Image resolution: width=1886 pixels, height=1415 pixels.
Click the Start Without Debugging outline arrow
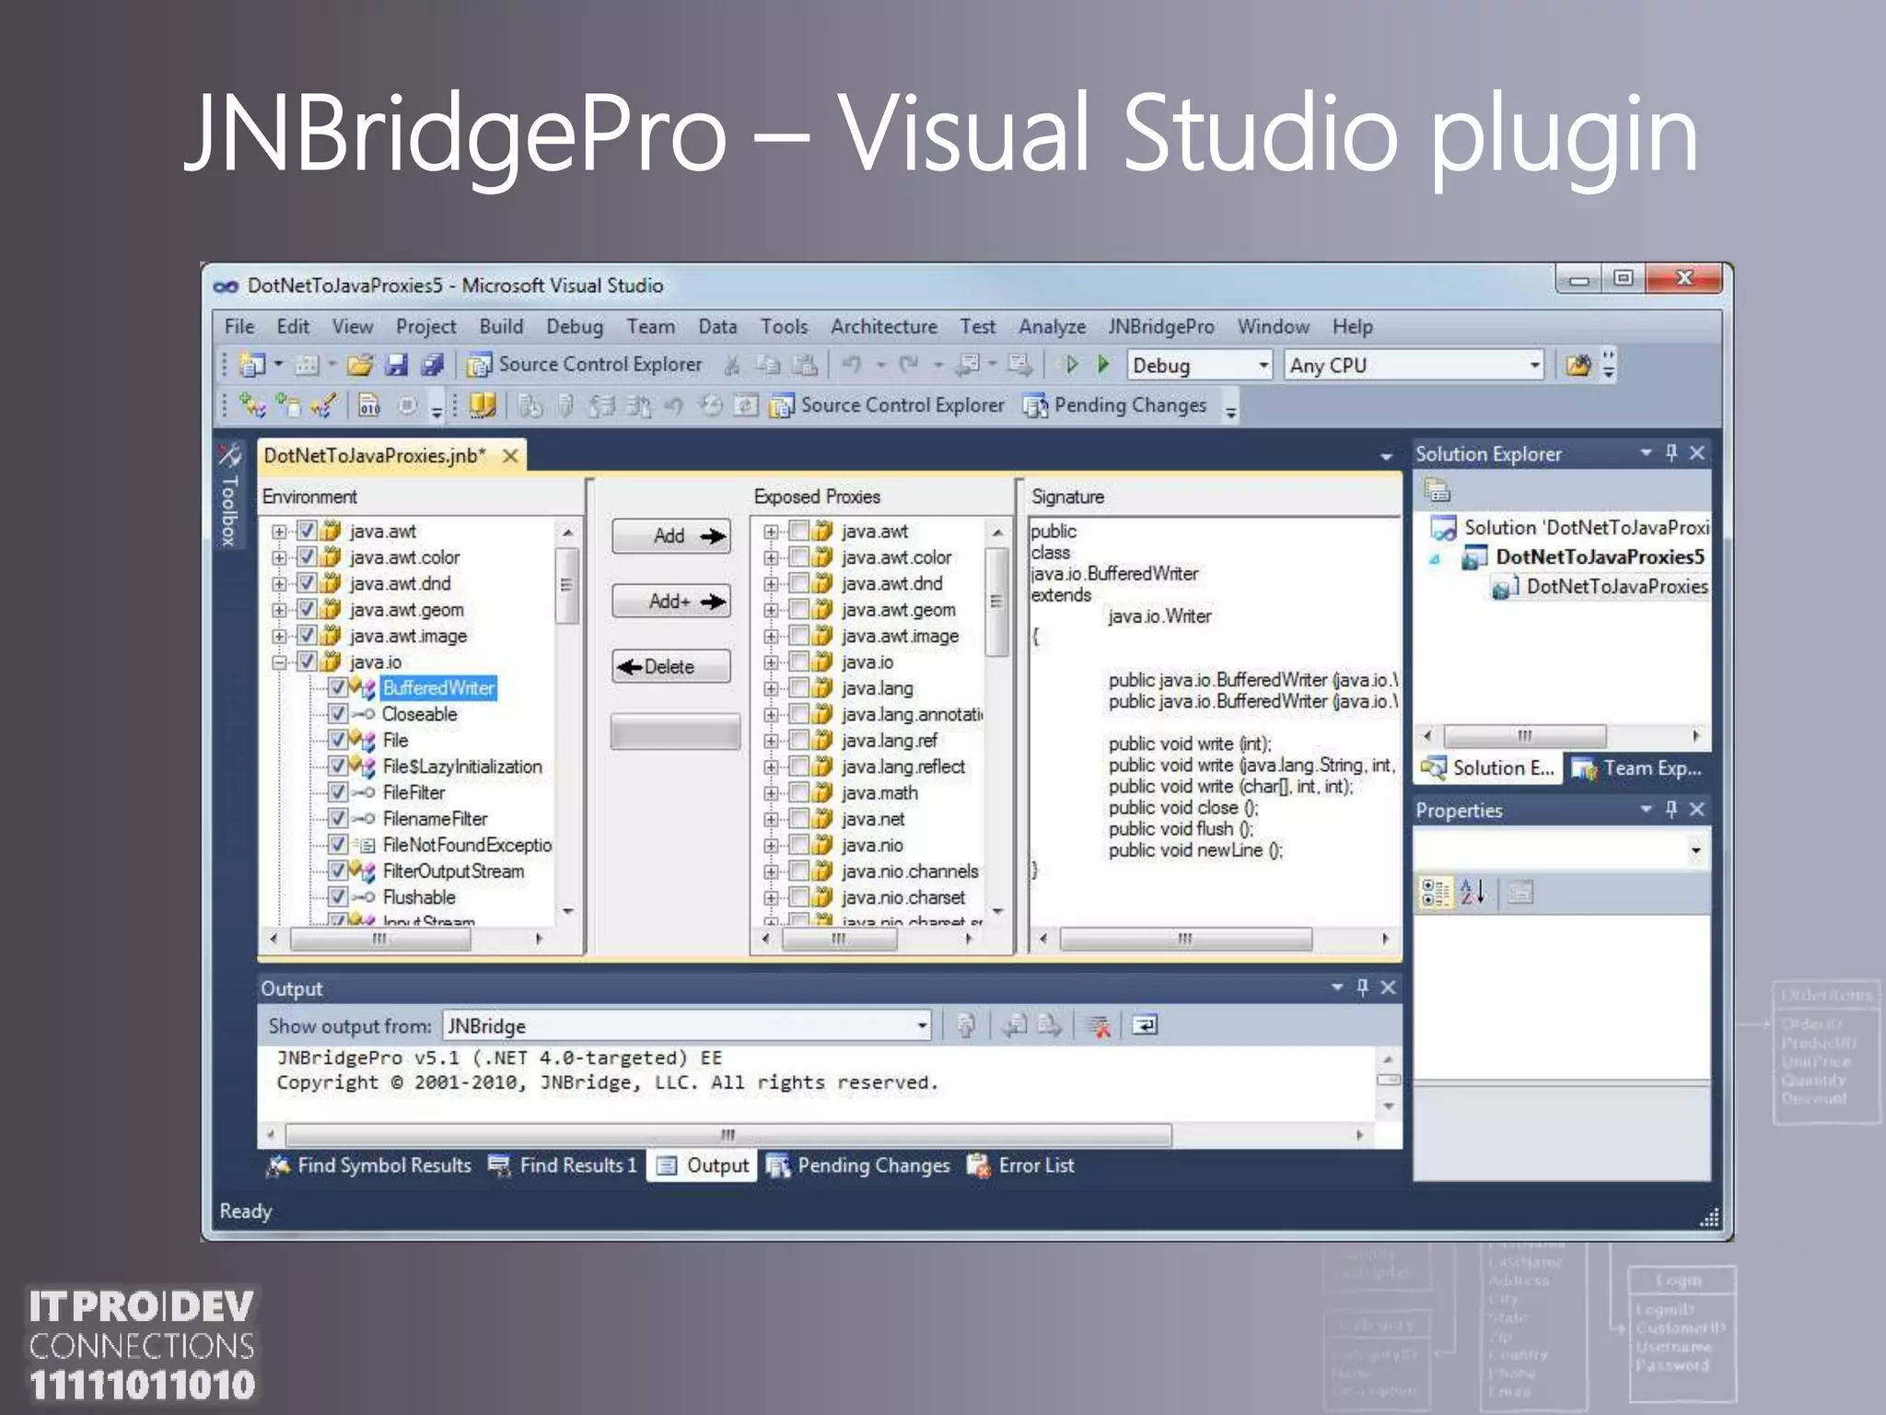tap(1071, 365)
